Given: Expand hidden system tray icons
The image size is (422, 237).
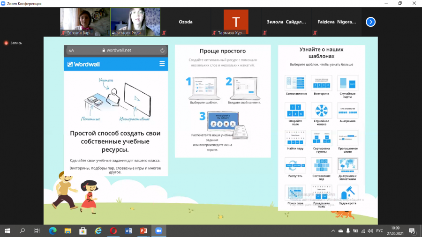Looking at the screenshot, I should coord(333,231).
